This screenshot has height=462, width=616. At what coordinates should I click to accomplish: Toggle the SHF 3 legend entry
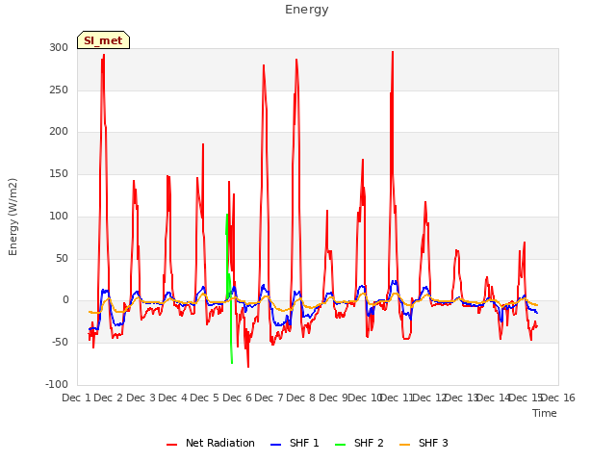[x=423, y=443]
